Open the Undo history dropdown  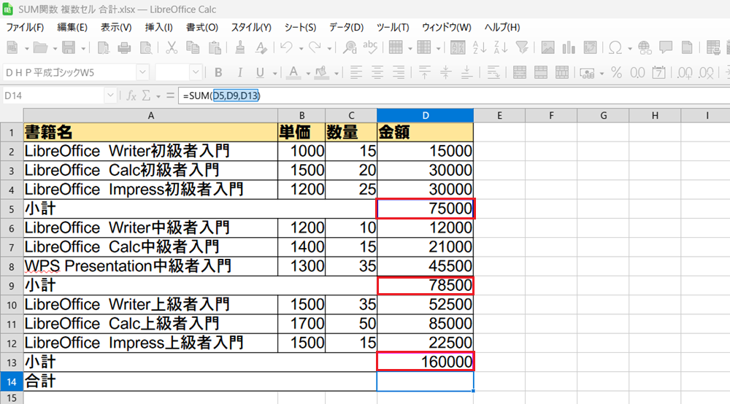[301, 48]
